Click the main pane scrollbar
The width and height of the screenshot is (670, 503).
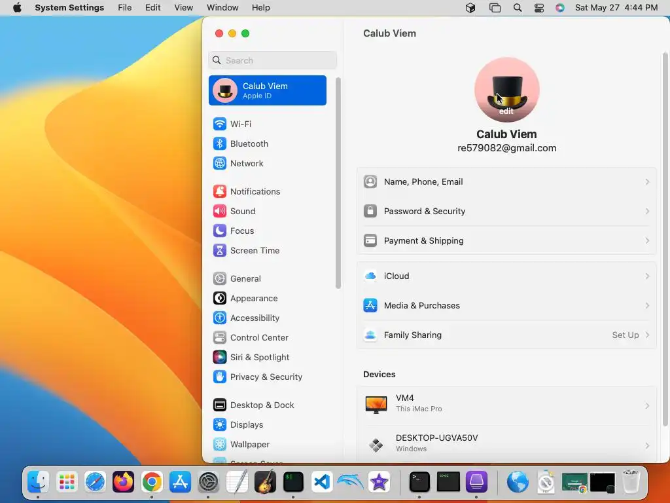click(665, 239)
